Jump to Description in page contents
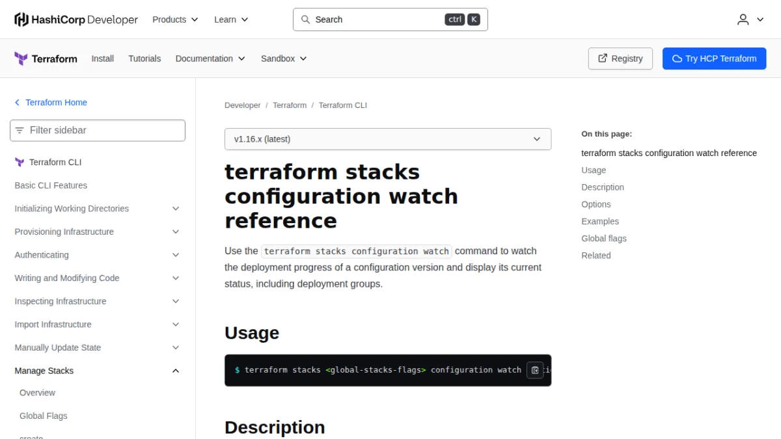 pos(603,187)
